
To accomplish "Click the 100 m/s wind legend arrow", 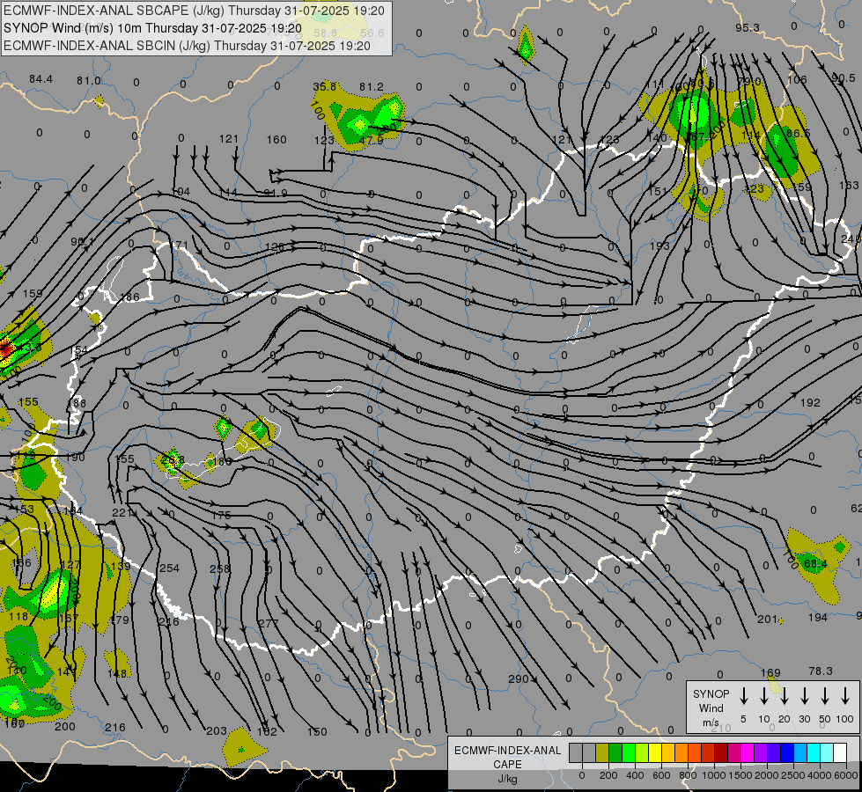I will pyautogui.click(x=845, y=696).
